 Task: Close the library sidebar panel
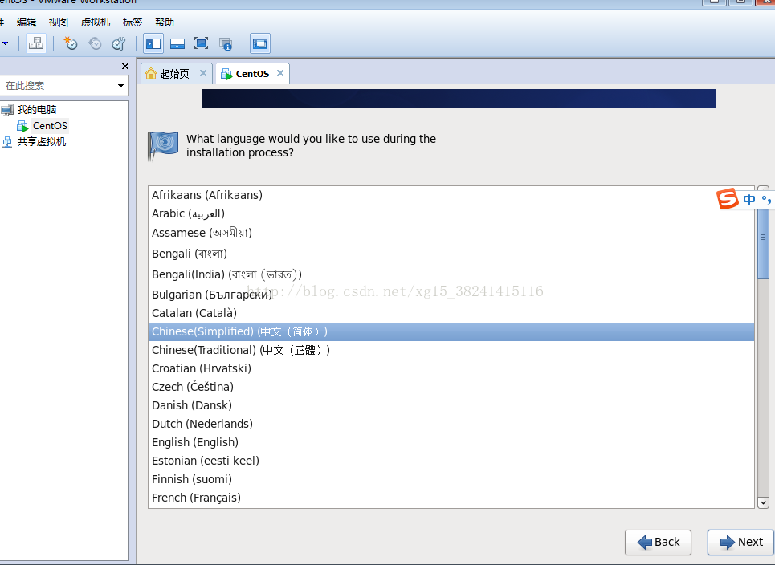click(125, 66)
